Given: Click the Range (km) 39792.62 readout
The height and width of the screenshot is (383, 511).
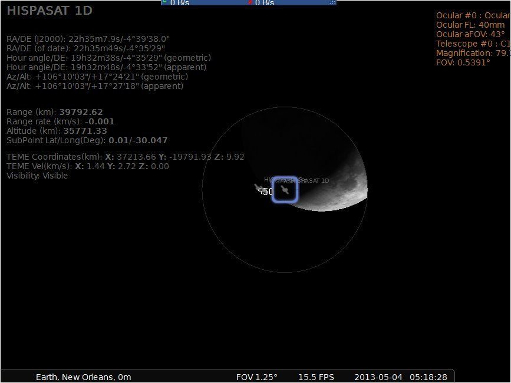Looking at the screenshot, I should 55,112.
